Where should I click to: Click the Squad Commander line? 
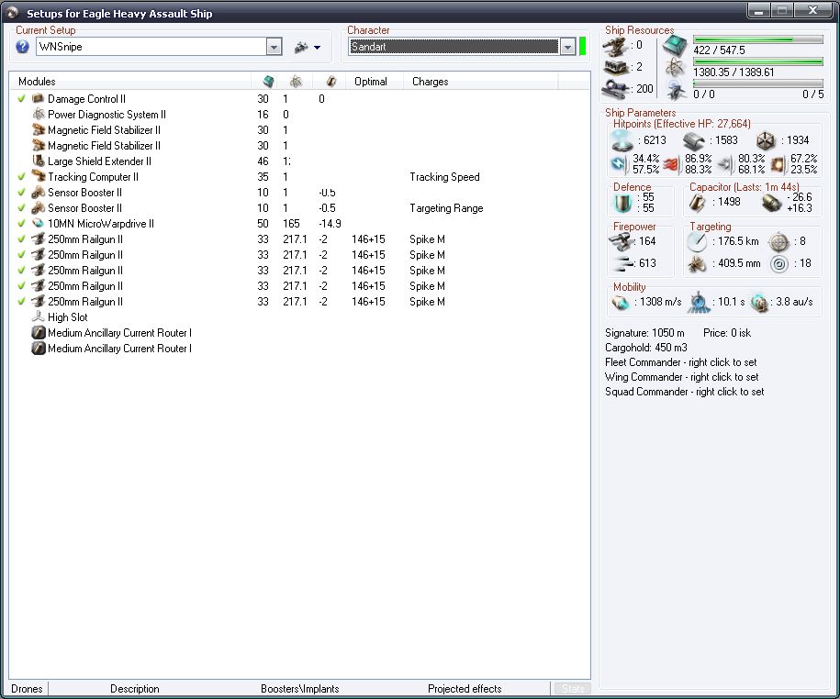pos(684,392)
